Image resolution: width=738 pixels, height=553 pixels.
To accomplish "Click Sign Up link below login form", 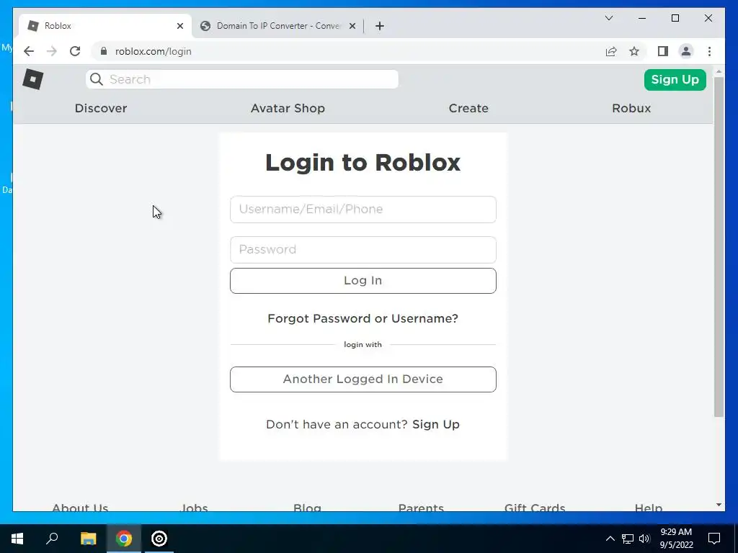I will click(x=435, y=424).
